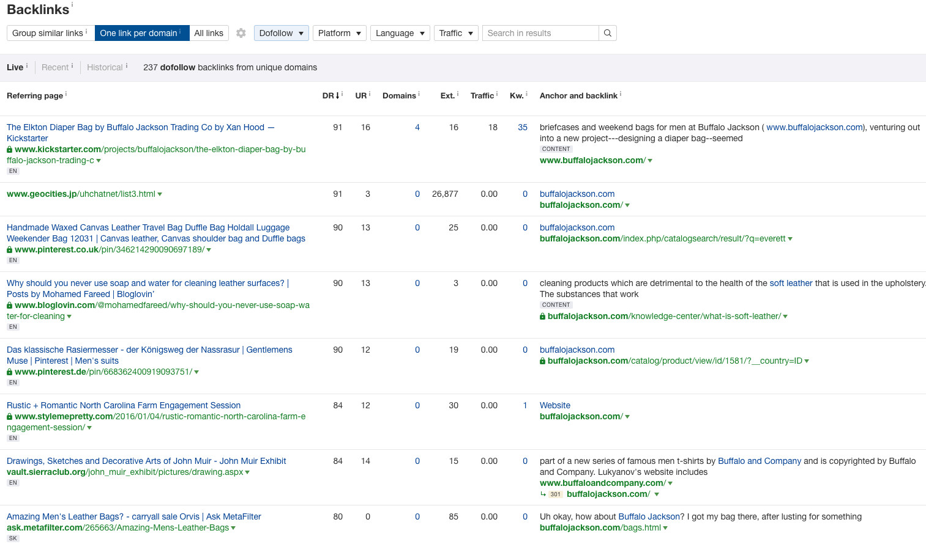Click the www.buffalojackson.com link in Kickstarter anchor text
The height and width of the screenshot is (547, 926).
tap(814, 127)
